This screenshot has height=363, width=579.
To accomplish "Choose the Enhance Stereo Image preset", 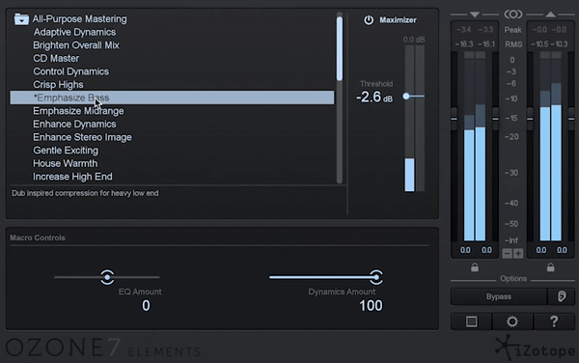I will (x=82, y=137).
